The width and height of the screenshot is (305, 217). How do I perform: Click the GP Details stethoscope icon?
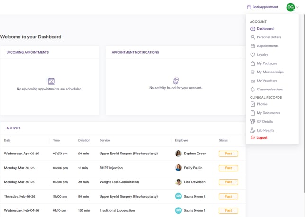pyautogui.click(x=253, y=122)
